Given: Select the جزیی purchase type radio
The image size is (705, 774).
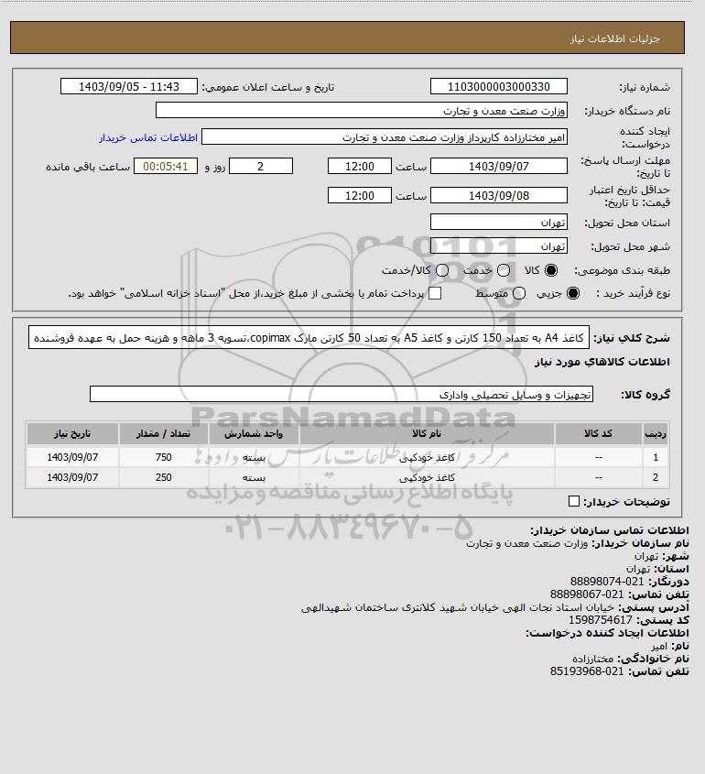Looking at the screenshot, I should (573, 293).
